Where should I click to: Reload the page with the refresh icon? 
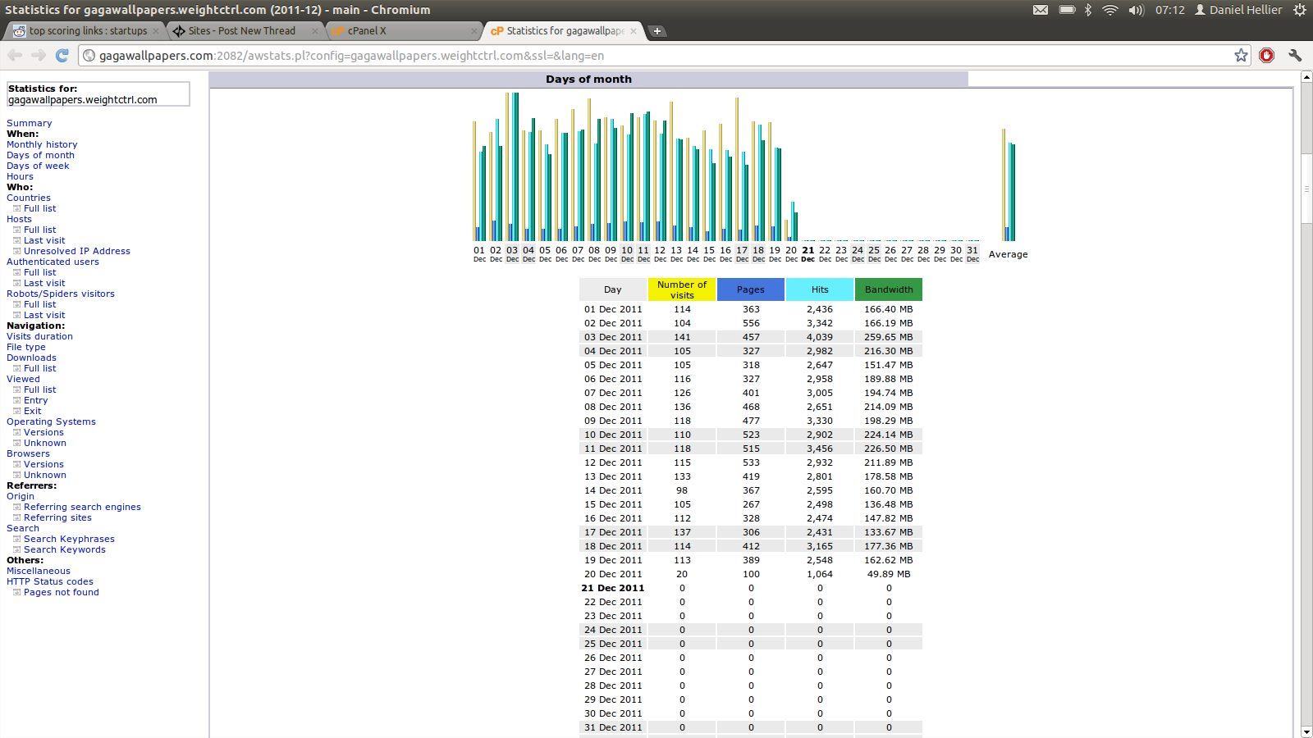62,55
